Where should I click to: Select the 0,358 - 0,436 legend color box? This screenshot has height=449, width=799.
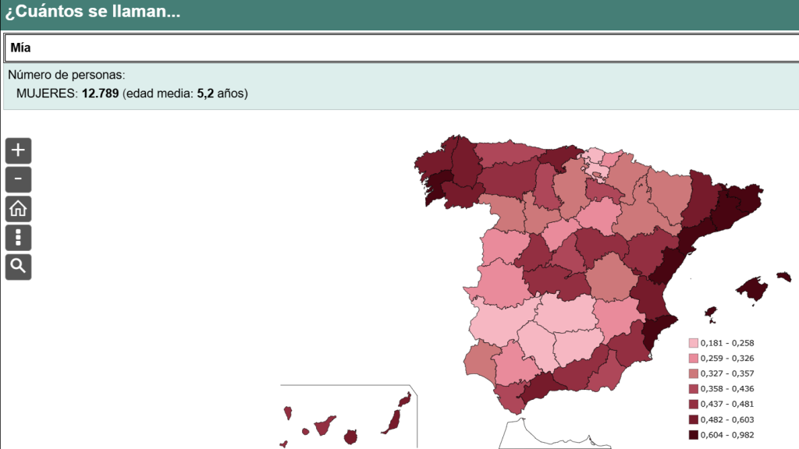693,389
